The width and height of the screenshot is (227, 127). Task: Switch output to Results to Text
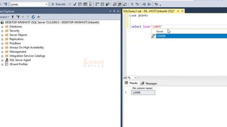(115, 5)
